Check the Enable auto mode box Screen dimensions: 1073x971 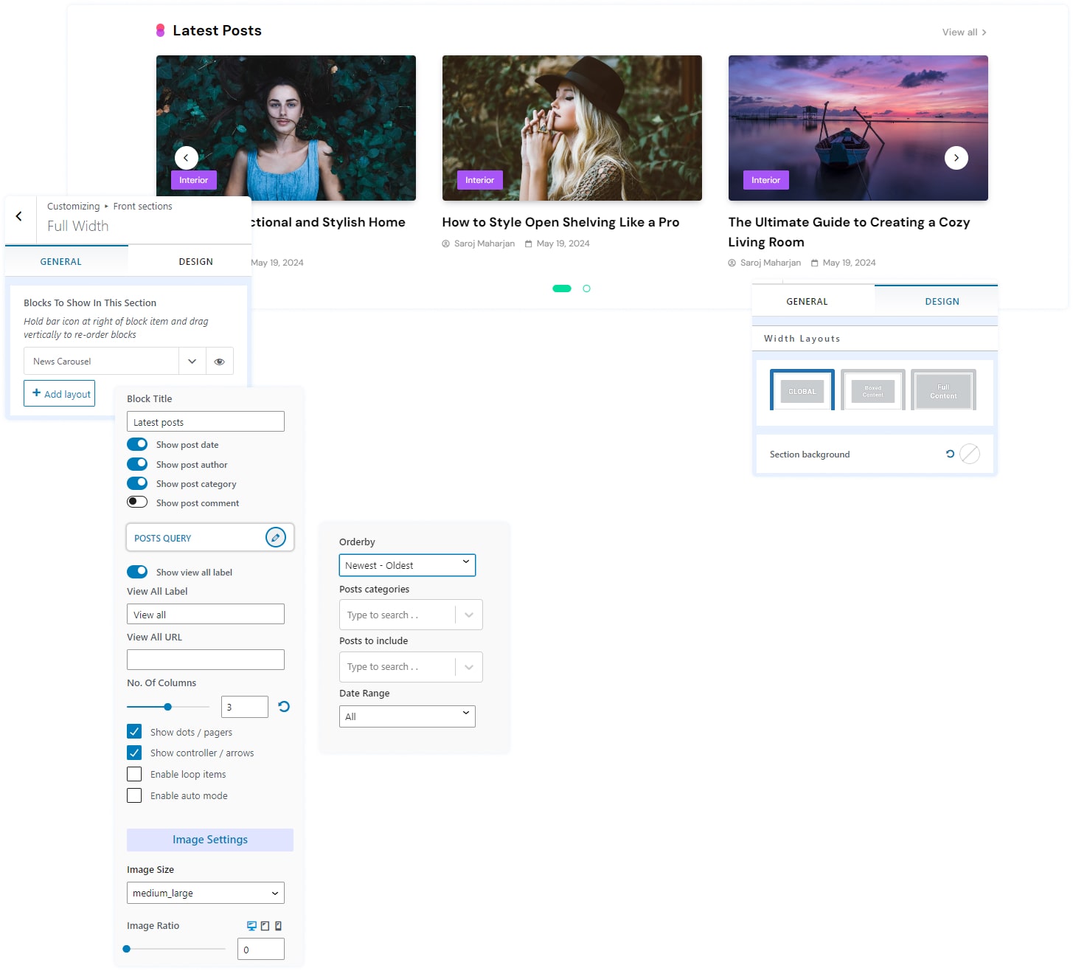click(134, 795)
